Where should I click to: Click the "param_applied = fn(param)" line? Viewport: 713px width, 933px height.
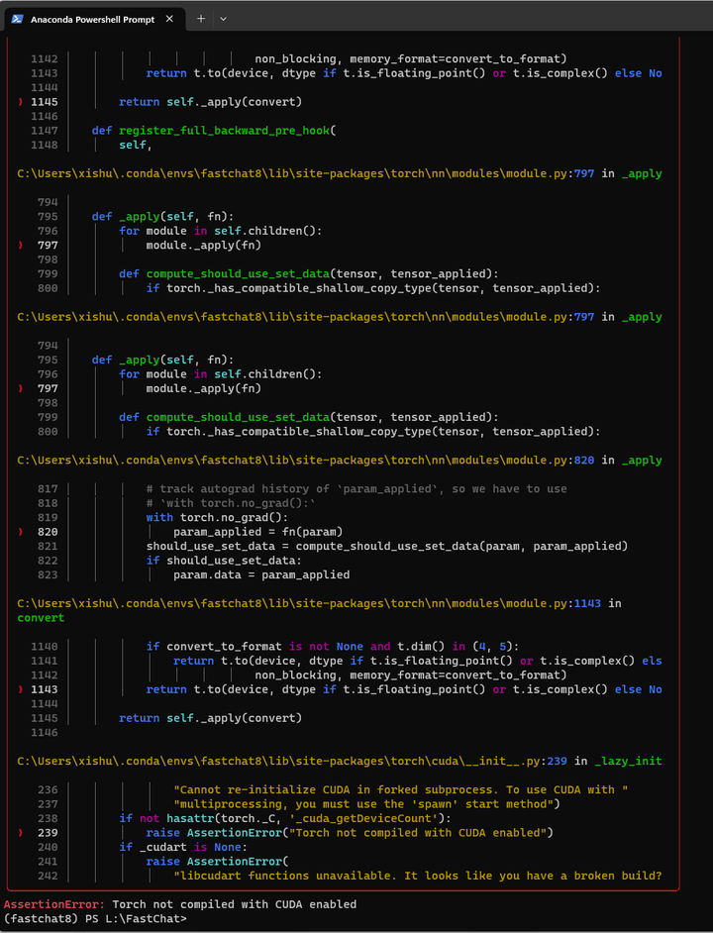pyautogui.click(x=258, y=532)
